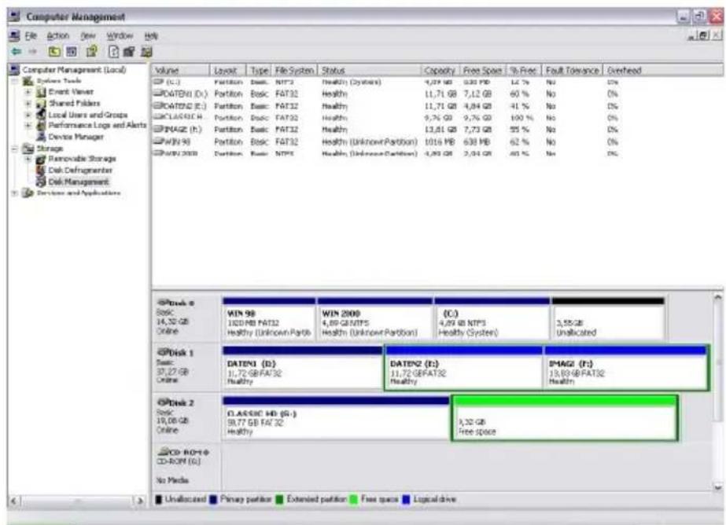Open the View menu
This screenshot has width=726, height=525.
click(88, 35)
